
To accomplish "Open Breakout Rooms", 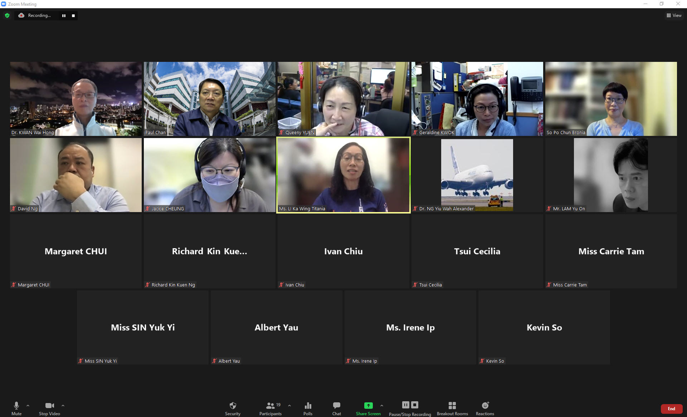I will click(452, 408).
